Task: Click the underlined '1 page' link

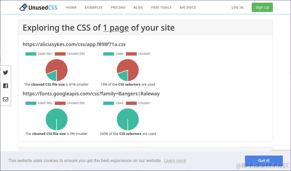Action: pyautogui.click(x=116, y=28)
